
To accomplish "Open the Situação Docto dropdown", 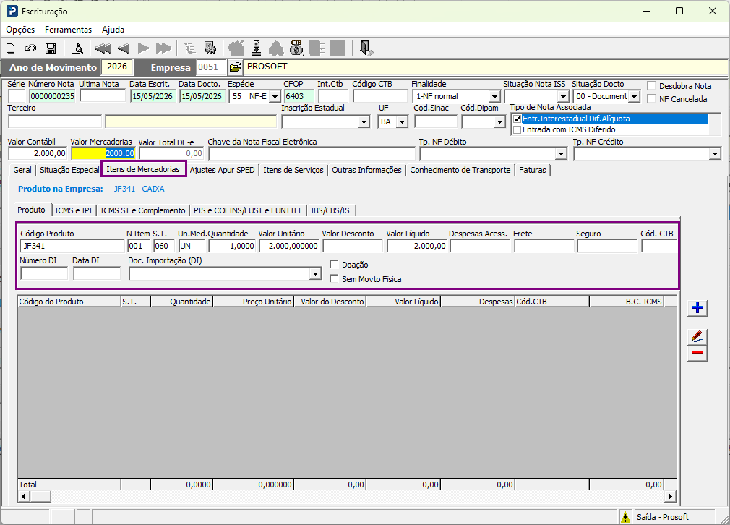I will point(635,97).
